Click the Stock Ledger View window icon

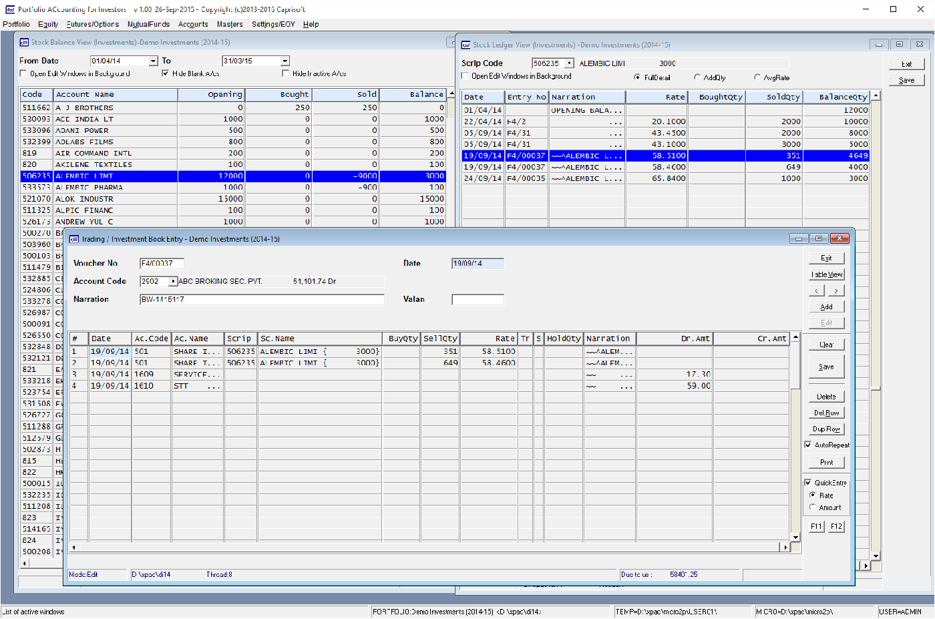(466, 45)
